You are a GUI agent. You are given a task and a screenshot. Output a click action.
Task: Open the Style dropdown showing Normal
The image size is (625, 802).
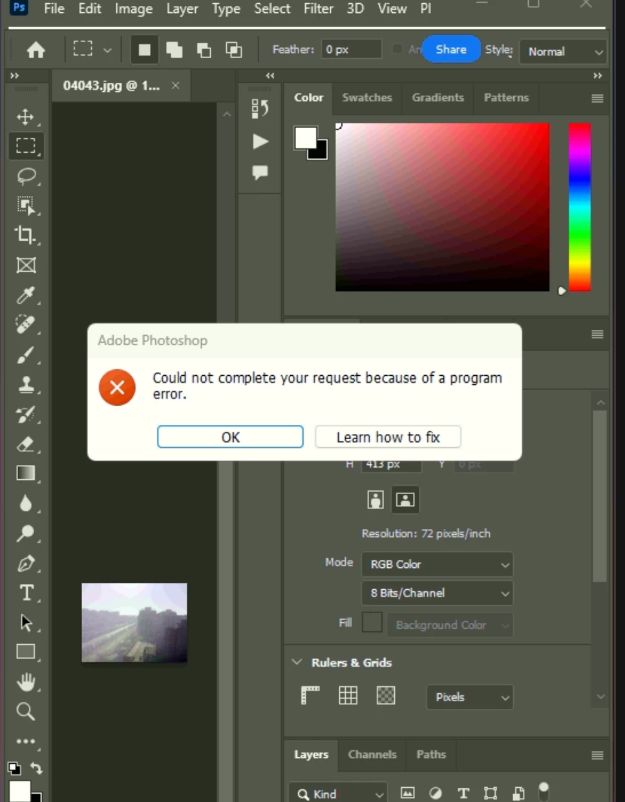coord(564,52)
